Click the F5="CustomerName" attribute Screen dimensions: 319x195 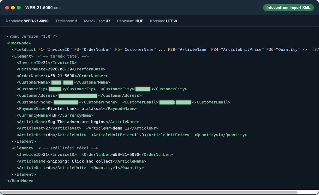point(136,50)
